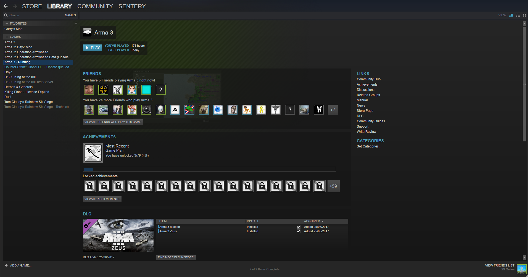
Task: Open the Discussions link
Action: [x=366, y=90]
